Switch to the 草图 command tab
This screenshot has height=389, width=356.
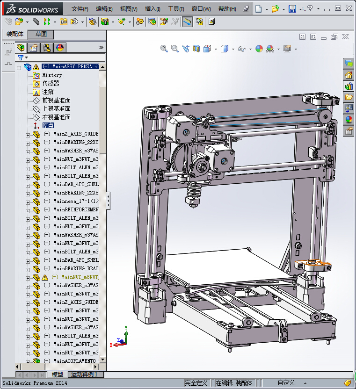pos(41,34)
